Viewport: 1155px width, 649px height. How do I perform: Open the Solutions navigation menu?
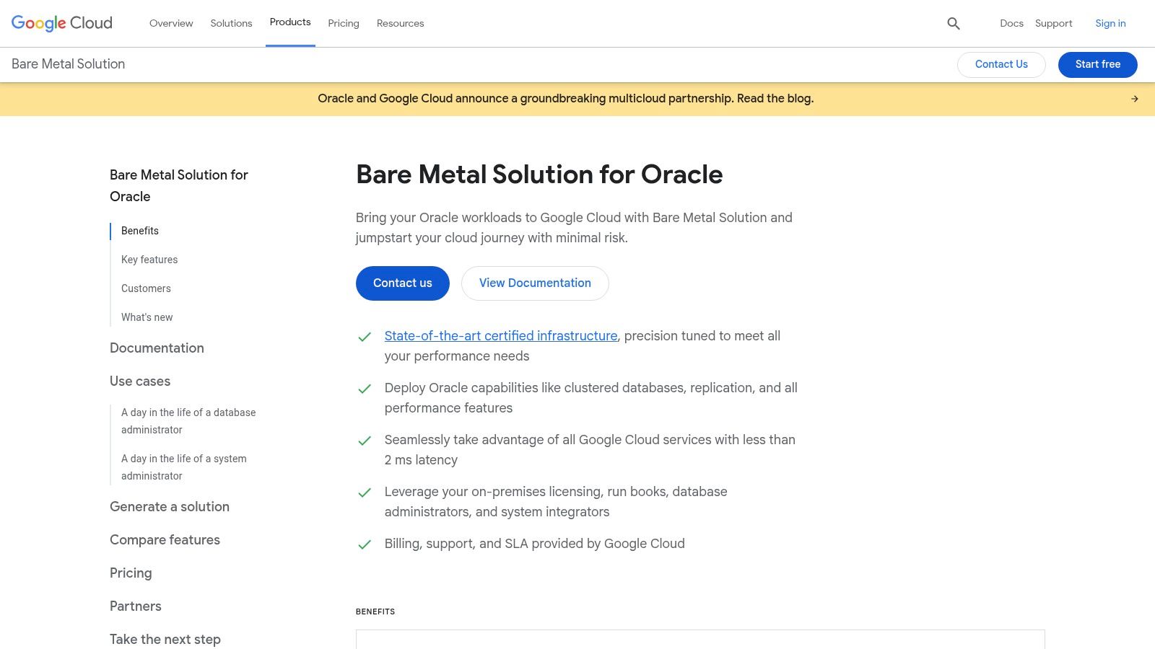point(231,23)
